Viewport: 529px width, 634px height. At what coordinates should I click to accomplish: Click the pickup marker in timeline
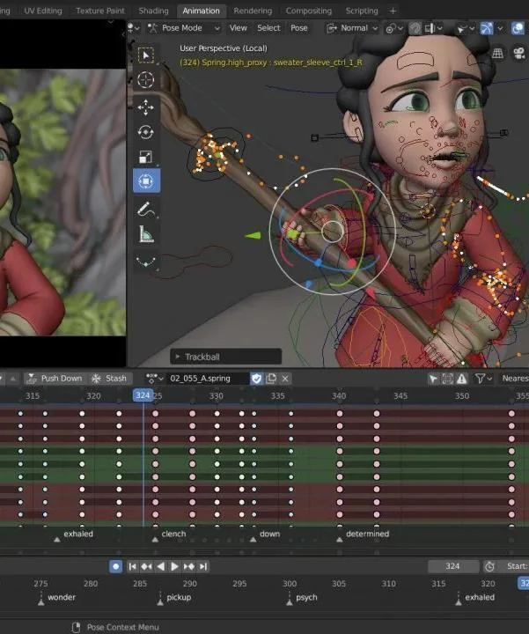coord(160,602)
